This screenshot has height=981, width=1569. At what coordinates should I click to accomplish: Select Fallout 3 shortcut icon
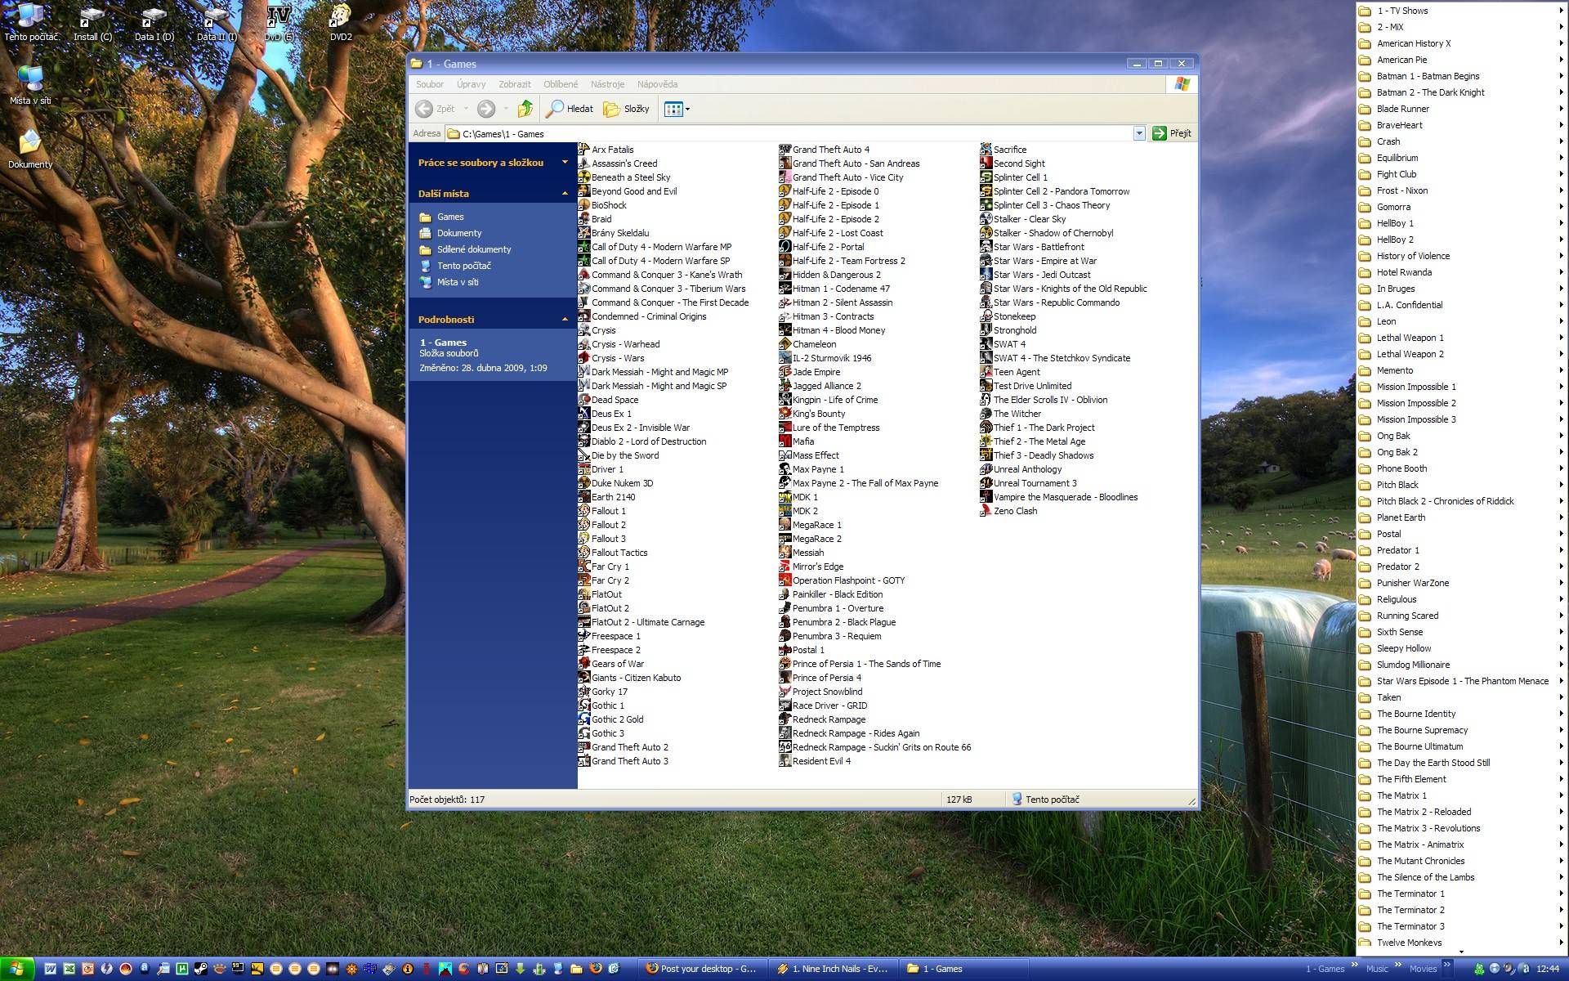click(584, 539)
